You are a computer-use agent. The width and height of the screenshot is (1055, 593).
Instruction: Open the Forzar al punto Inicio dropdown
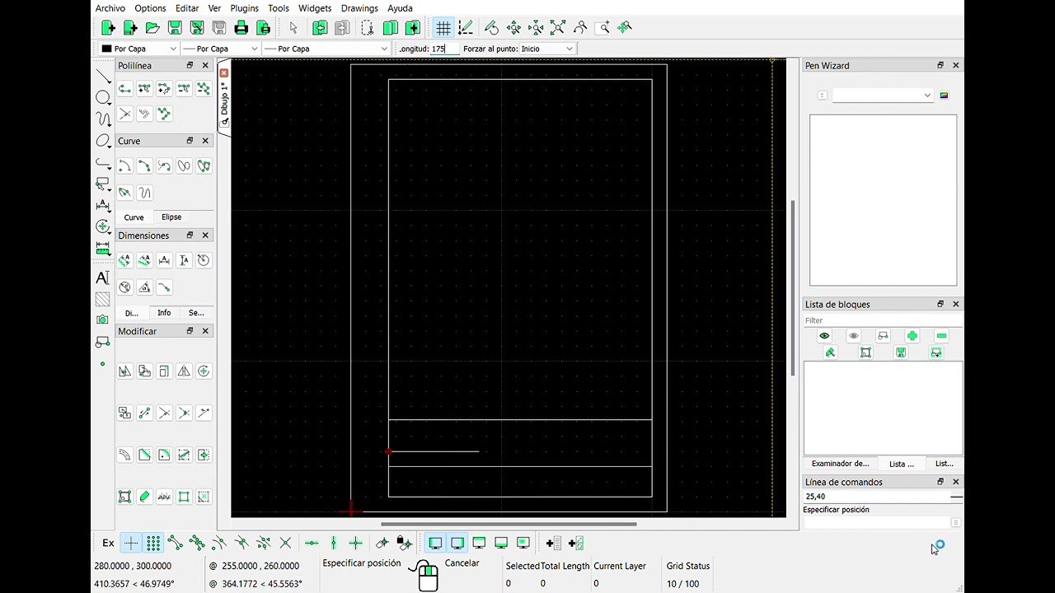[546, 49]
